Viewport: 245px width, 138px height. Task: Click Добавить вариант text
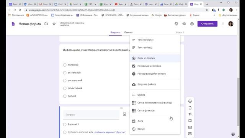tap(78, 132)
